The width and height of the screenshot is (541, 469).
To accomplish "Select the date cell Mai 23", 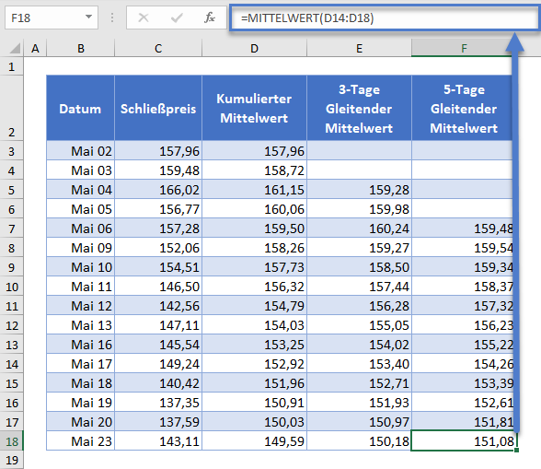I will point(80,441).
